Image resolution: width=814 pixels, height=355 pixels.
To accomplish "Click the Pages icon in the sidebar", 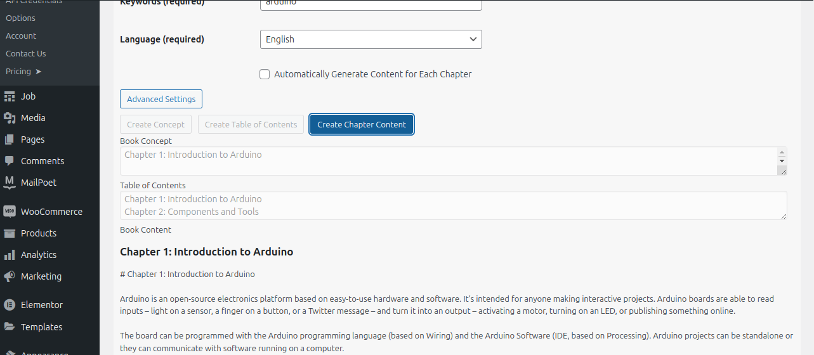I will [x=10, y=139].
